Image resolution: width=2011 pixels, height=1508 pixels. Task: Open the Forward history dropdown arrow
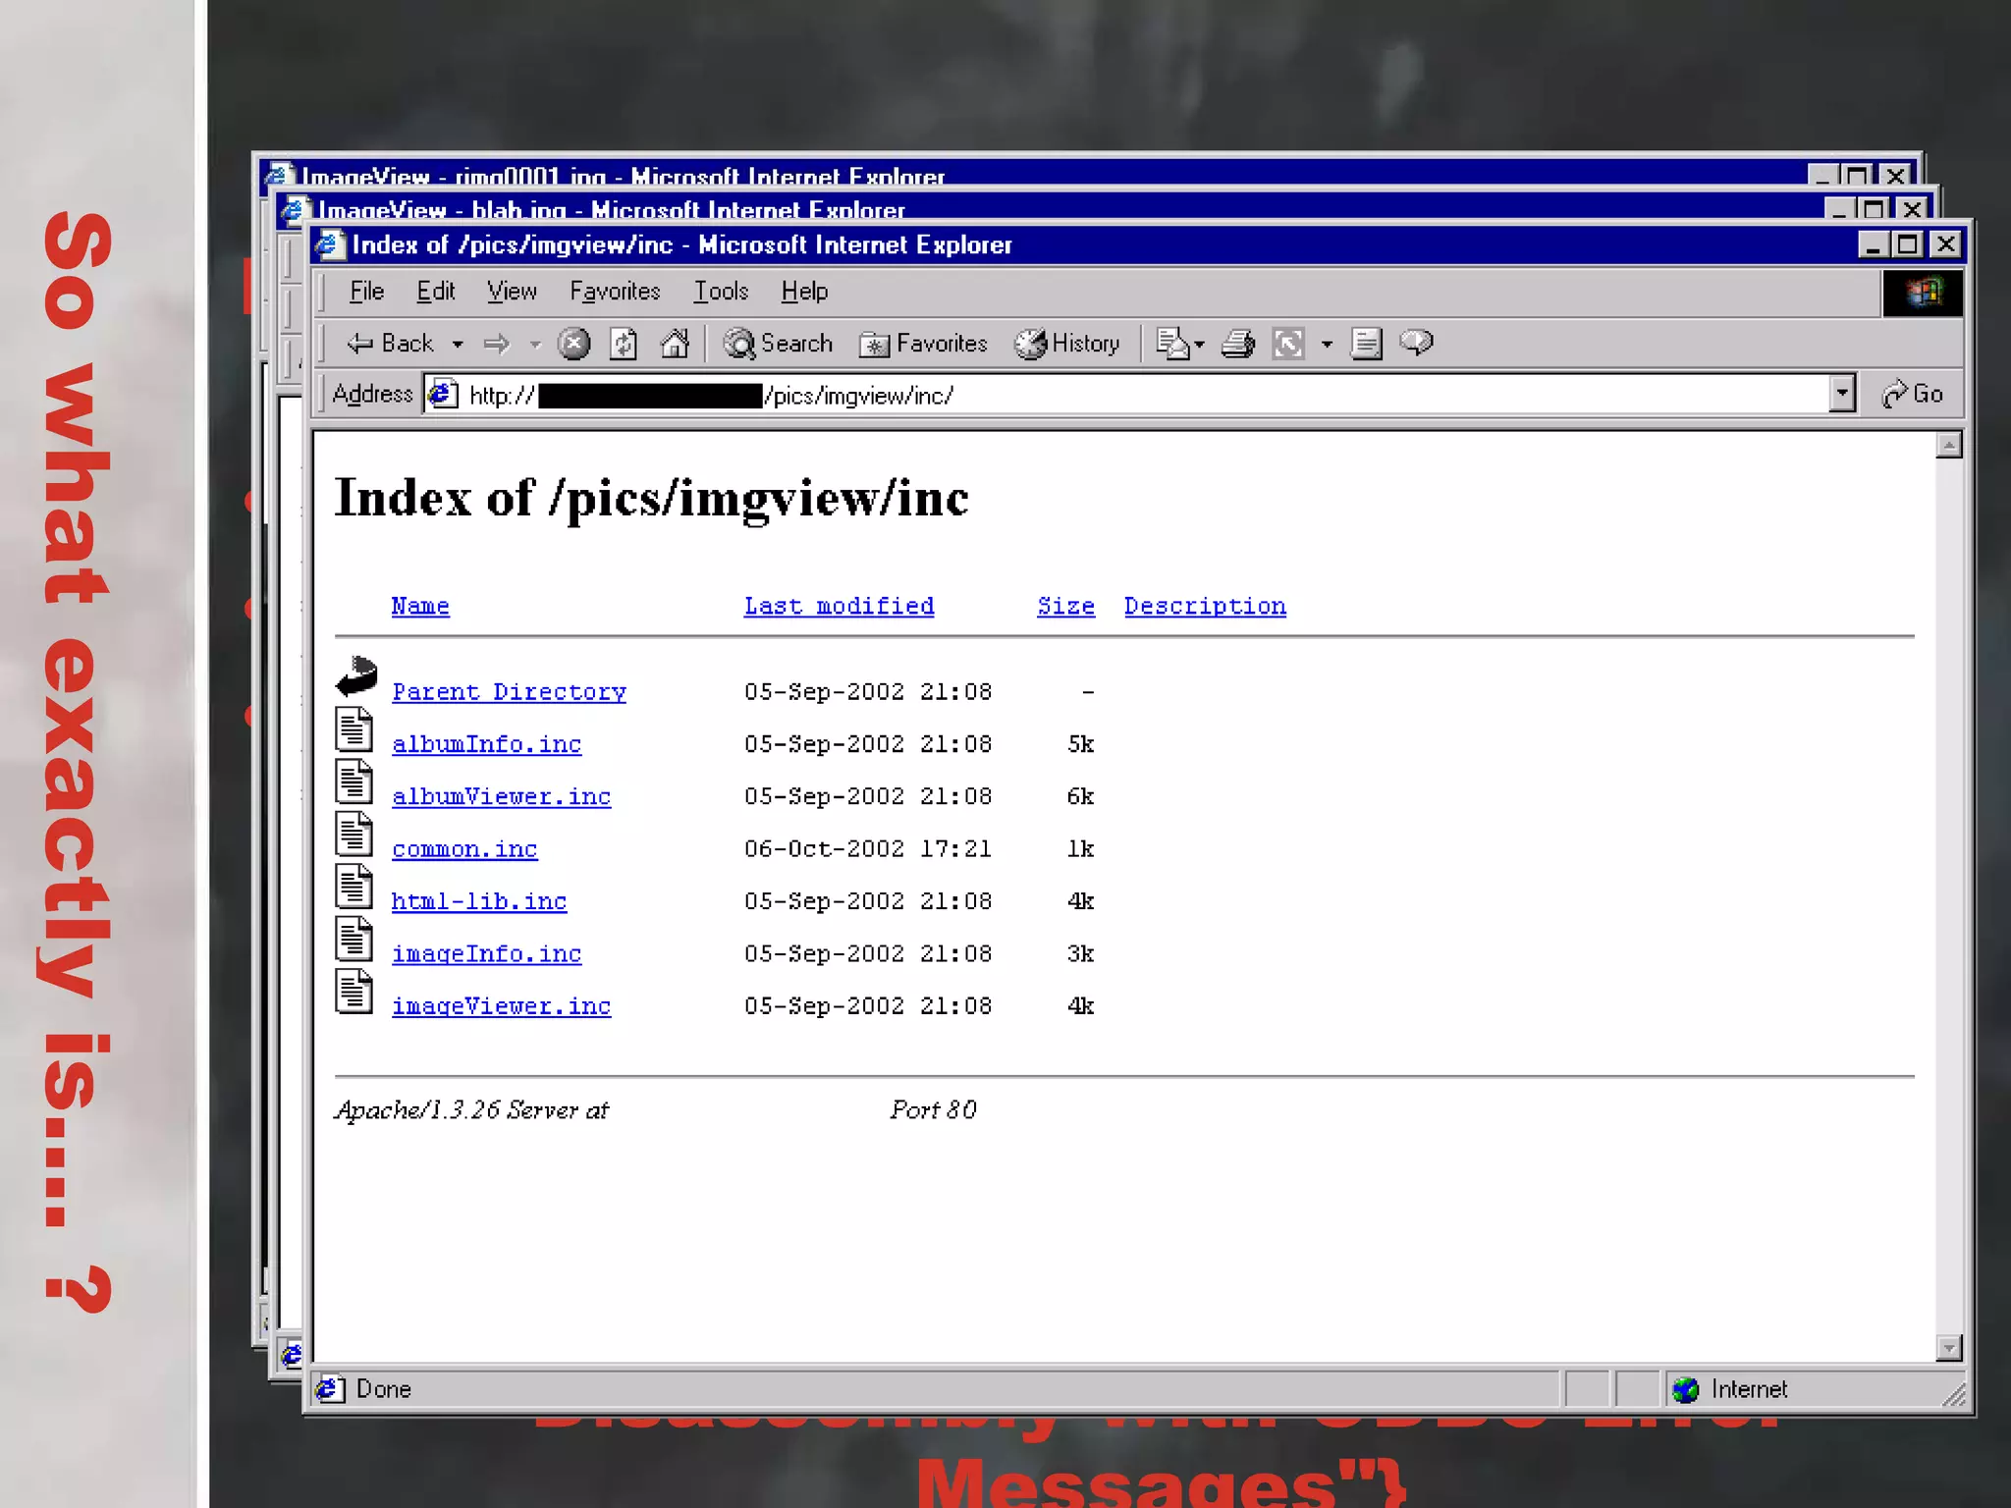coord(535,345)
